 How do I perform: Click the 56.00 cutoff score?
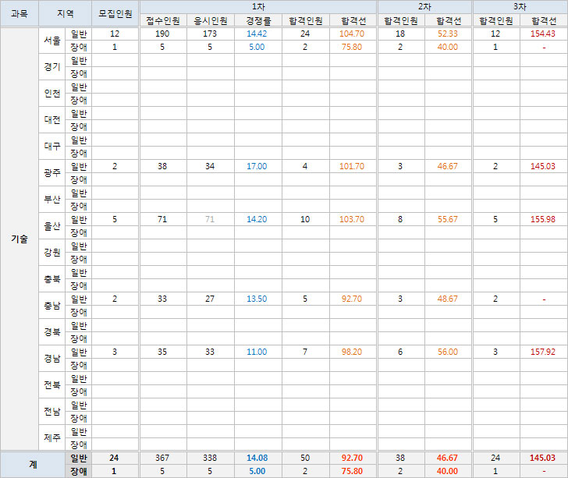click(448, 352)
